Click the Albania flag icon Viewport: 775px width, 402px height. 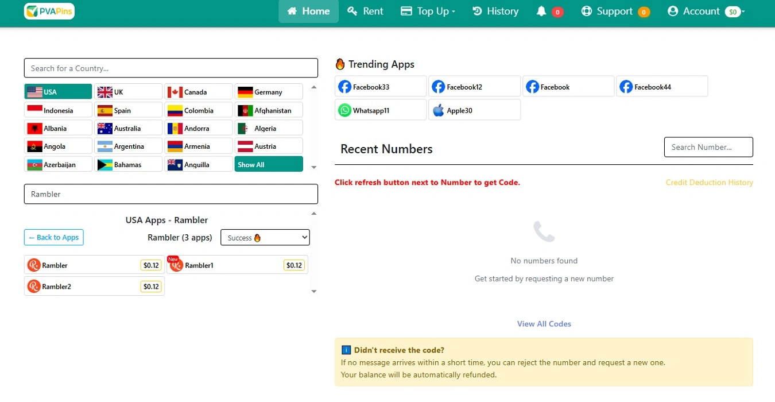[x=34, y=128]
